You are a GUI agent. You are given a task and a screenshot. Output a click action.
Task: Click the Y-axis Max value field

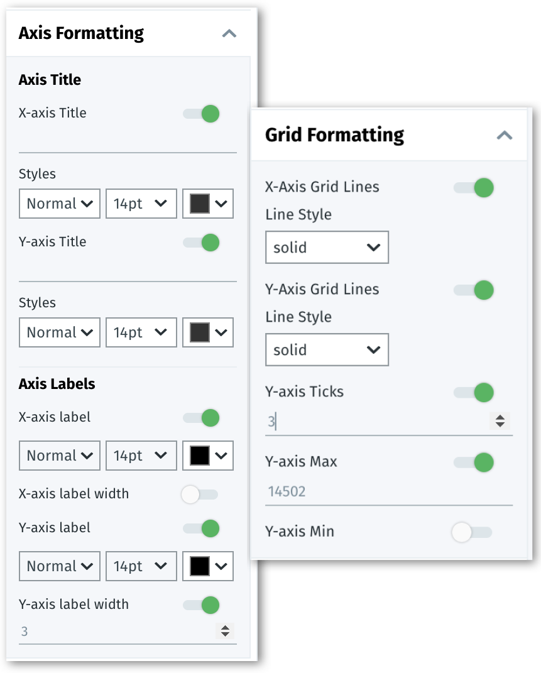[x=377, y=491]
